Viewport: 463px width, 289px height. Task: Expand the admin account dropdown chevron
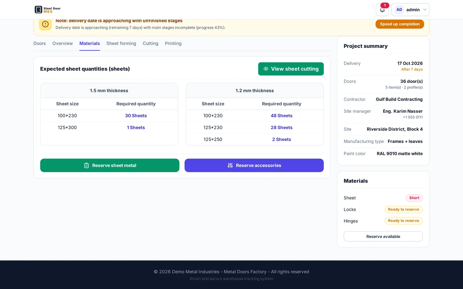[425, 10]
